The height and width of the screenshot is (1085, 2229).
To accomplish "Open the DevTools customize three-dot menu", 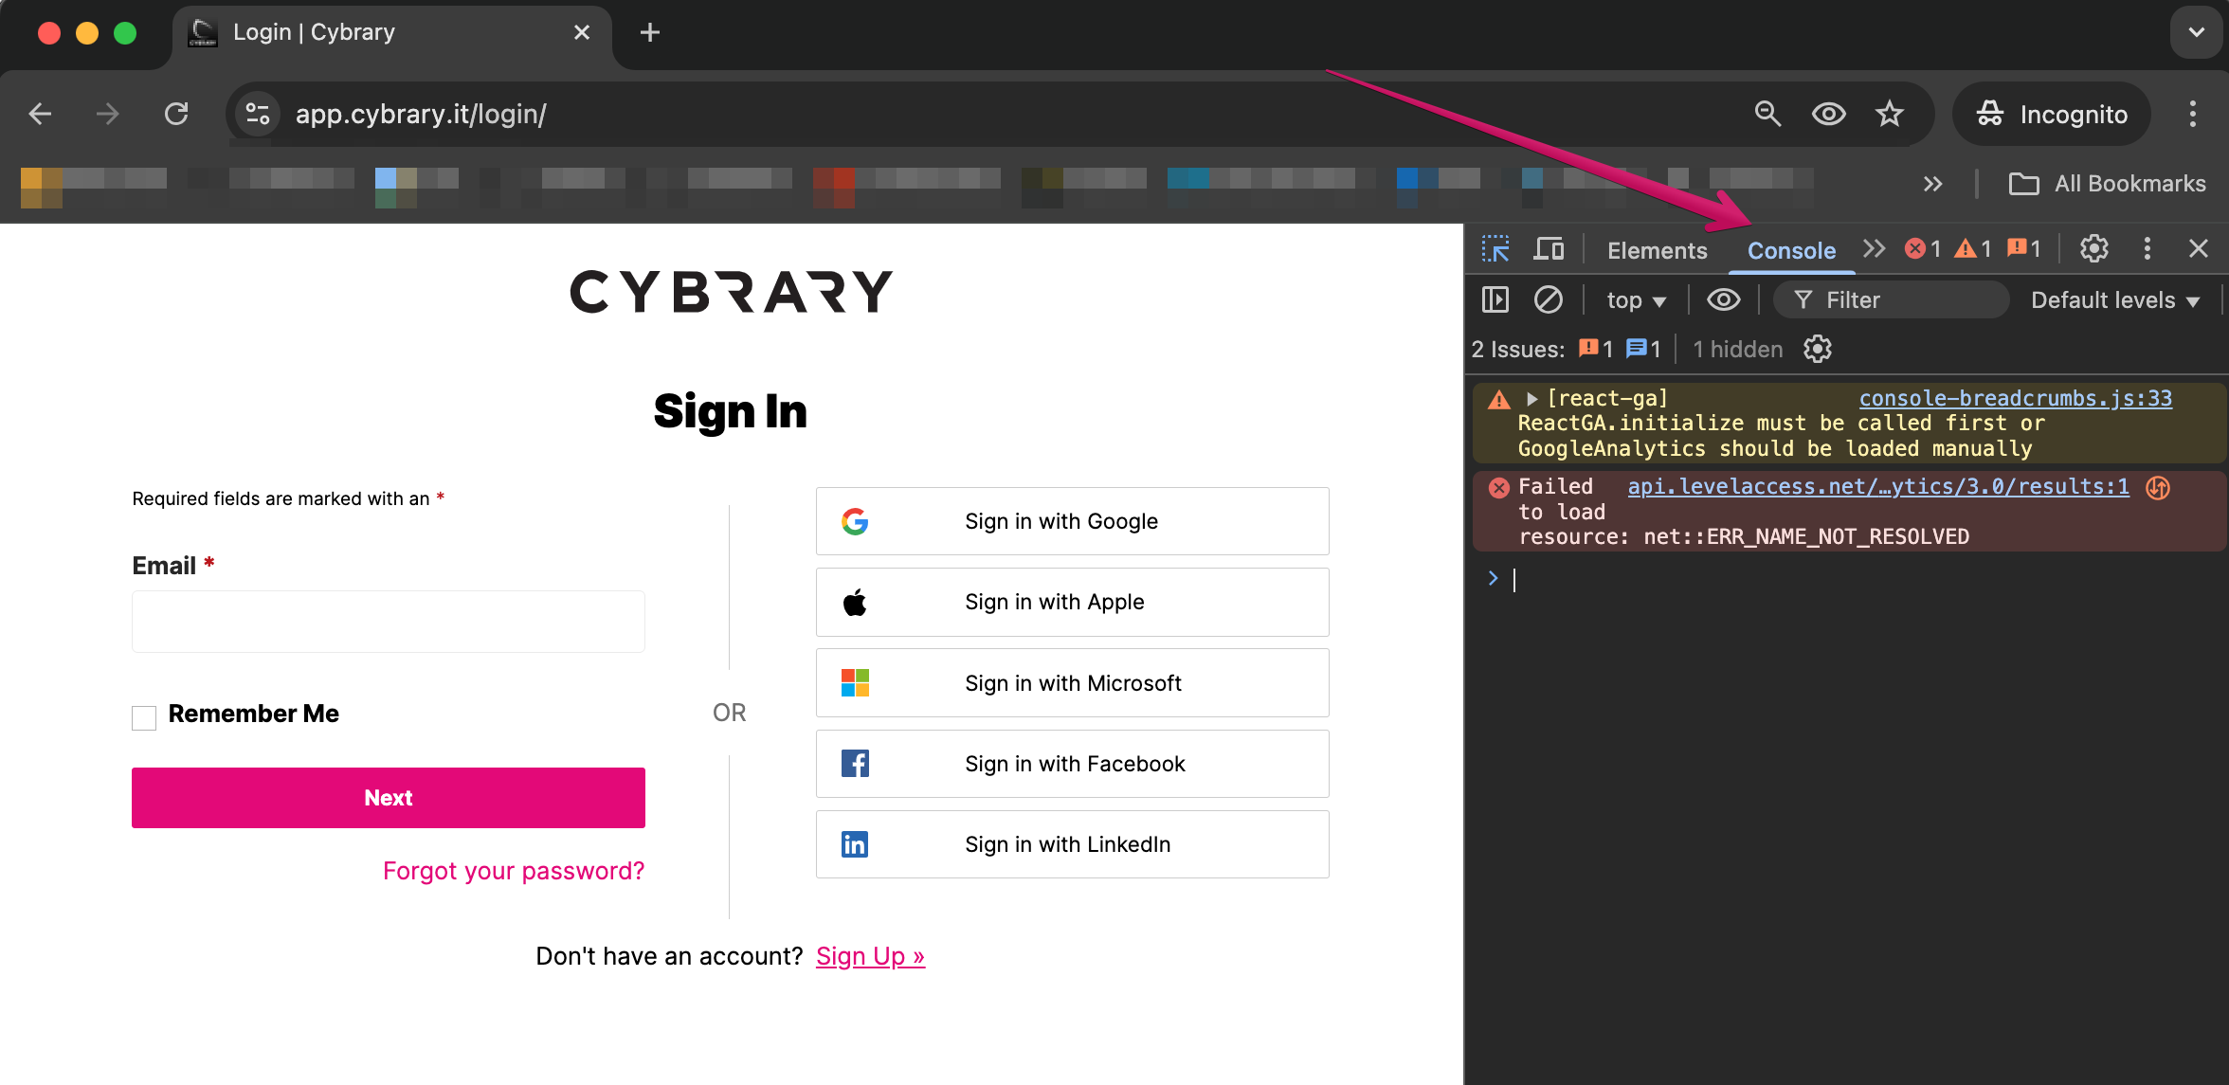I will tap(2147, 248).
